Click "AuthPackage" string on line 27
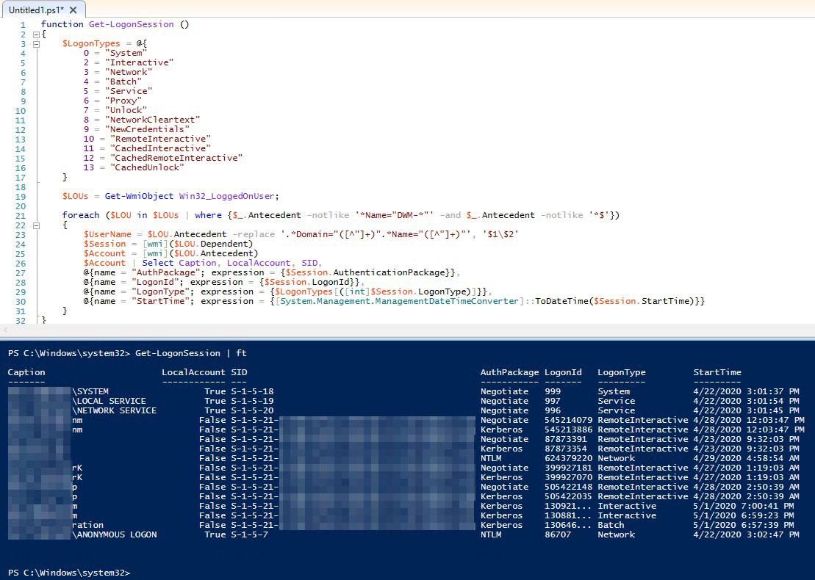Image resolution: width=815 pixels, height=580 pixels. click(x=165, y=272)
